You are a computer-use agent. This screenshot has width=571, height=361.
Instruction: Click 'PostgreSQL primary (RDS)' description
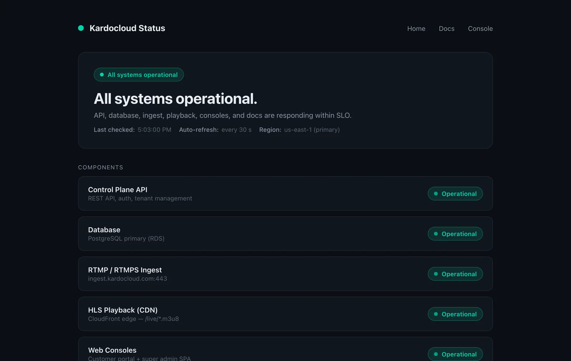tap(126, 238)
